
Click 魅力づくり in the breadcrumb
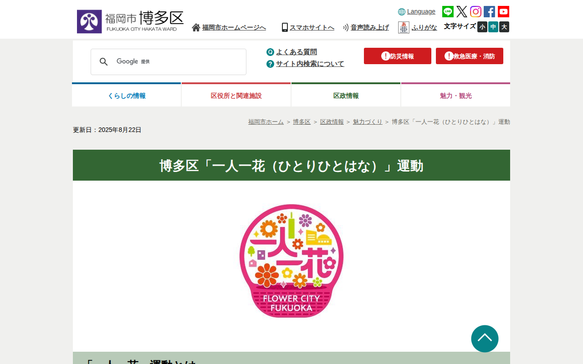click(x=368, y=122)
